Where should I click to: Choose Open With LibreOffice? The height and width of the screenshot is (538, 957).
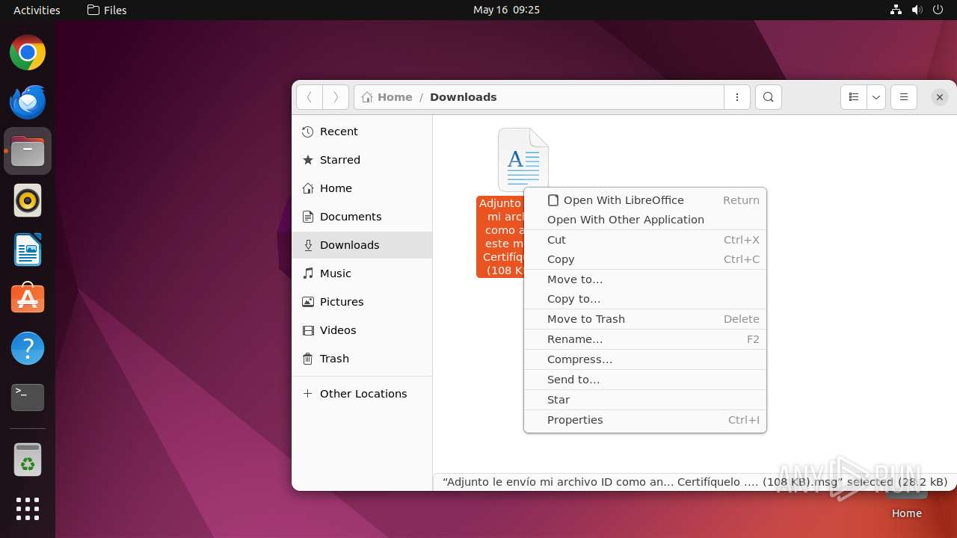[645, 200]
